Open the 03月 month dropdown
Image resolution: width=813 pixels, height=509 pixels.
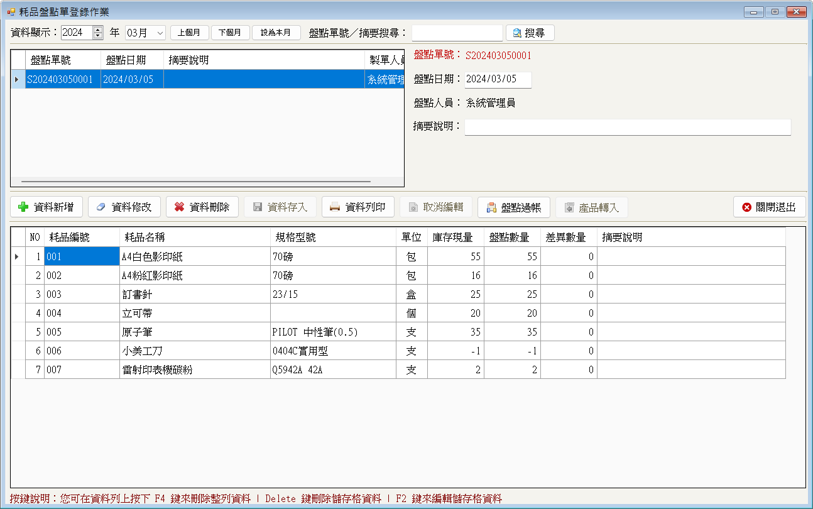(x=160, y=33)
